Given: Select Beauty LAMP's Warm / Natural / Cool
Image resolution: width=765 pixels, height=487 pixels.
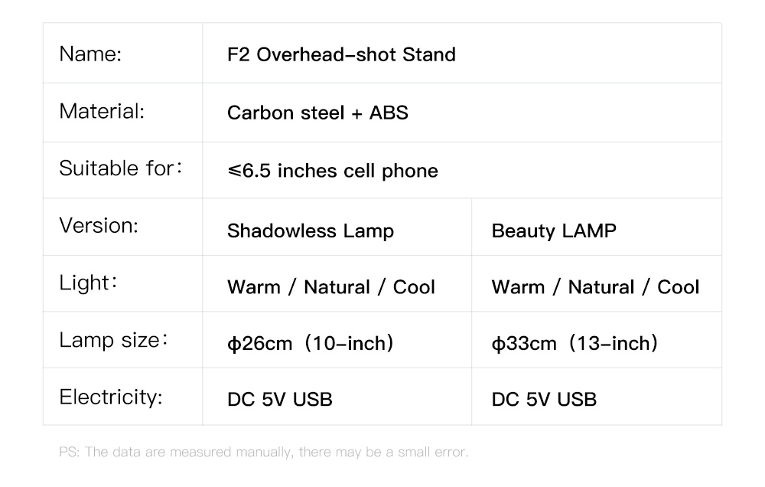Looking at the screenshot, I should [595, 286].
